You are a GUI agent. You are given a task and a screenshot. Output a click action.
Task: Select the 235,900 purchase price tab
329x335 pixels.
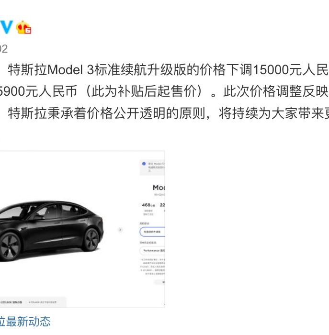[x=11, y=302]
